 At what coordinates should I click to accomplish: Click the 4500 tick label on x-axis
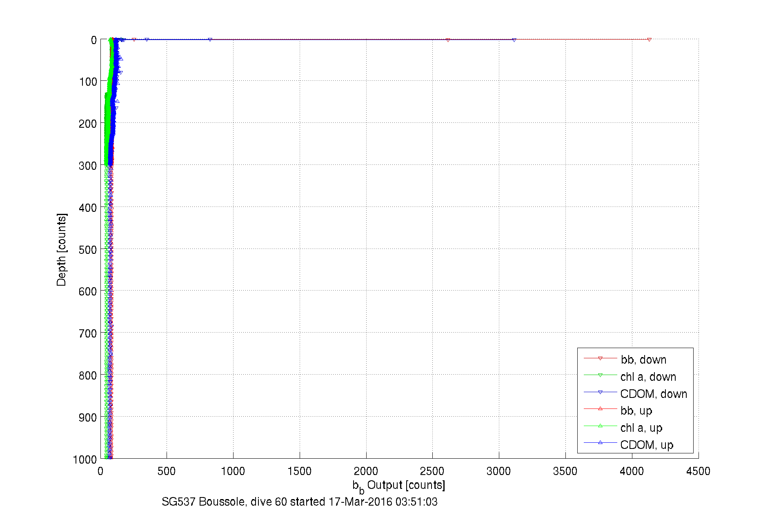(x=698, y=471)
